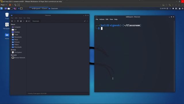
Task: Click the VMware network adapter status icon
Action: coord(170,5)
